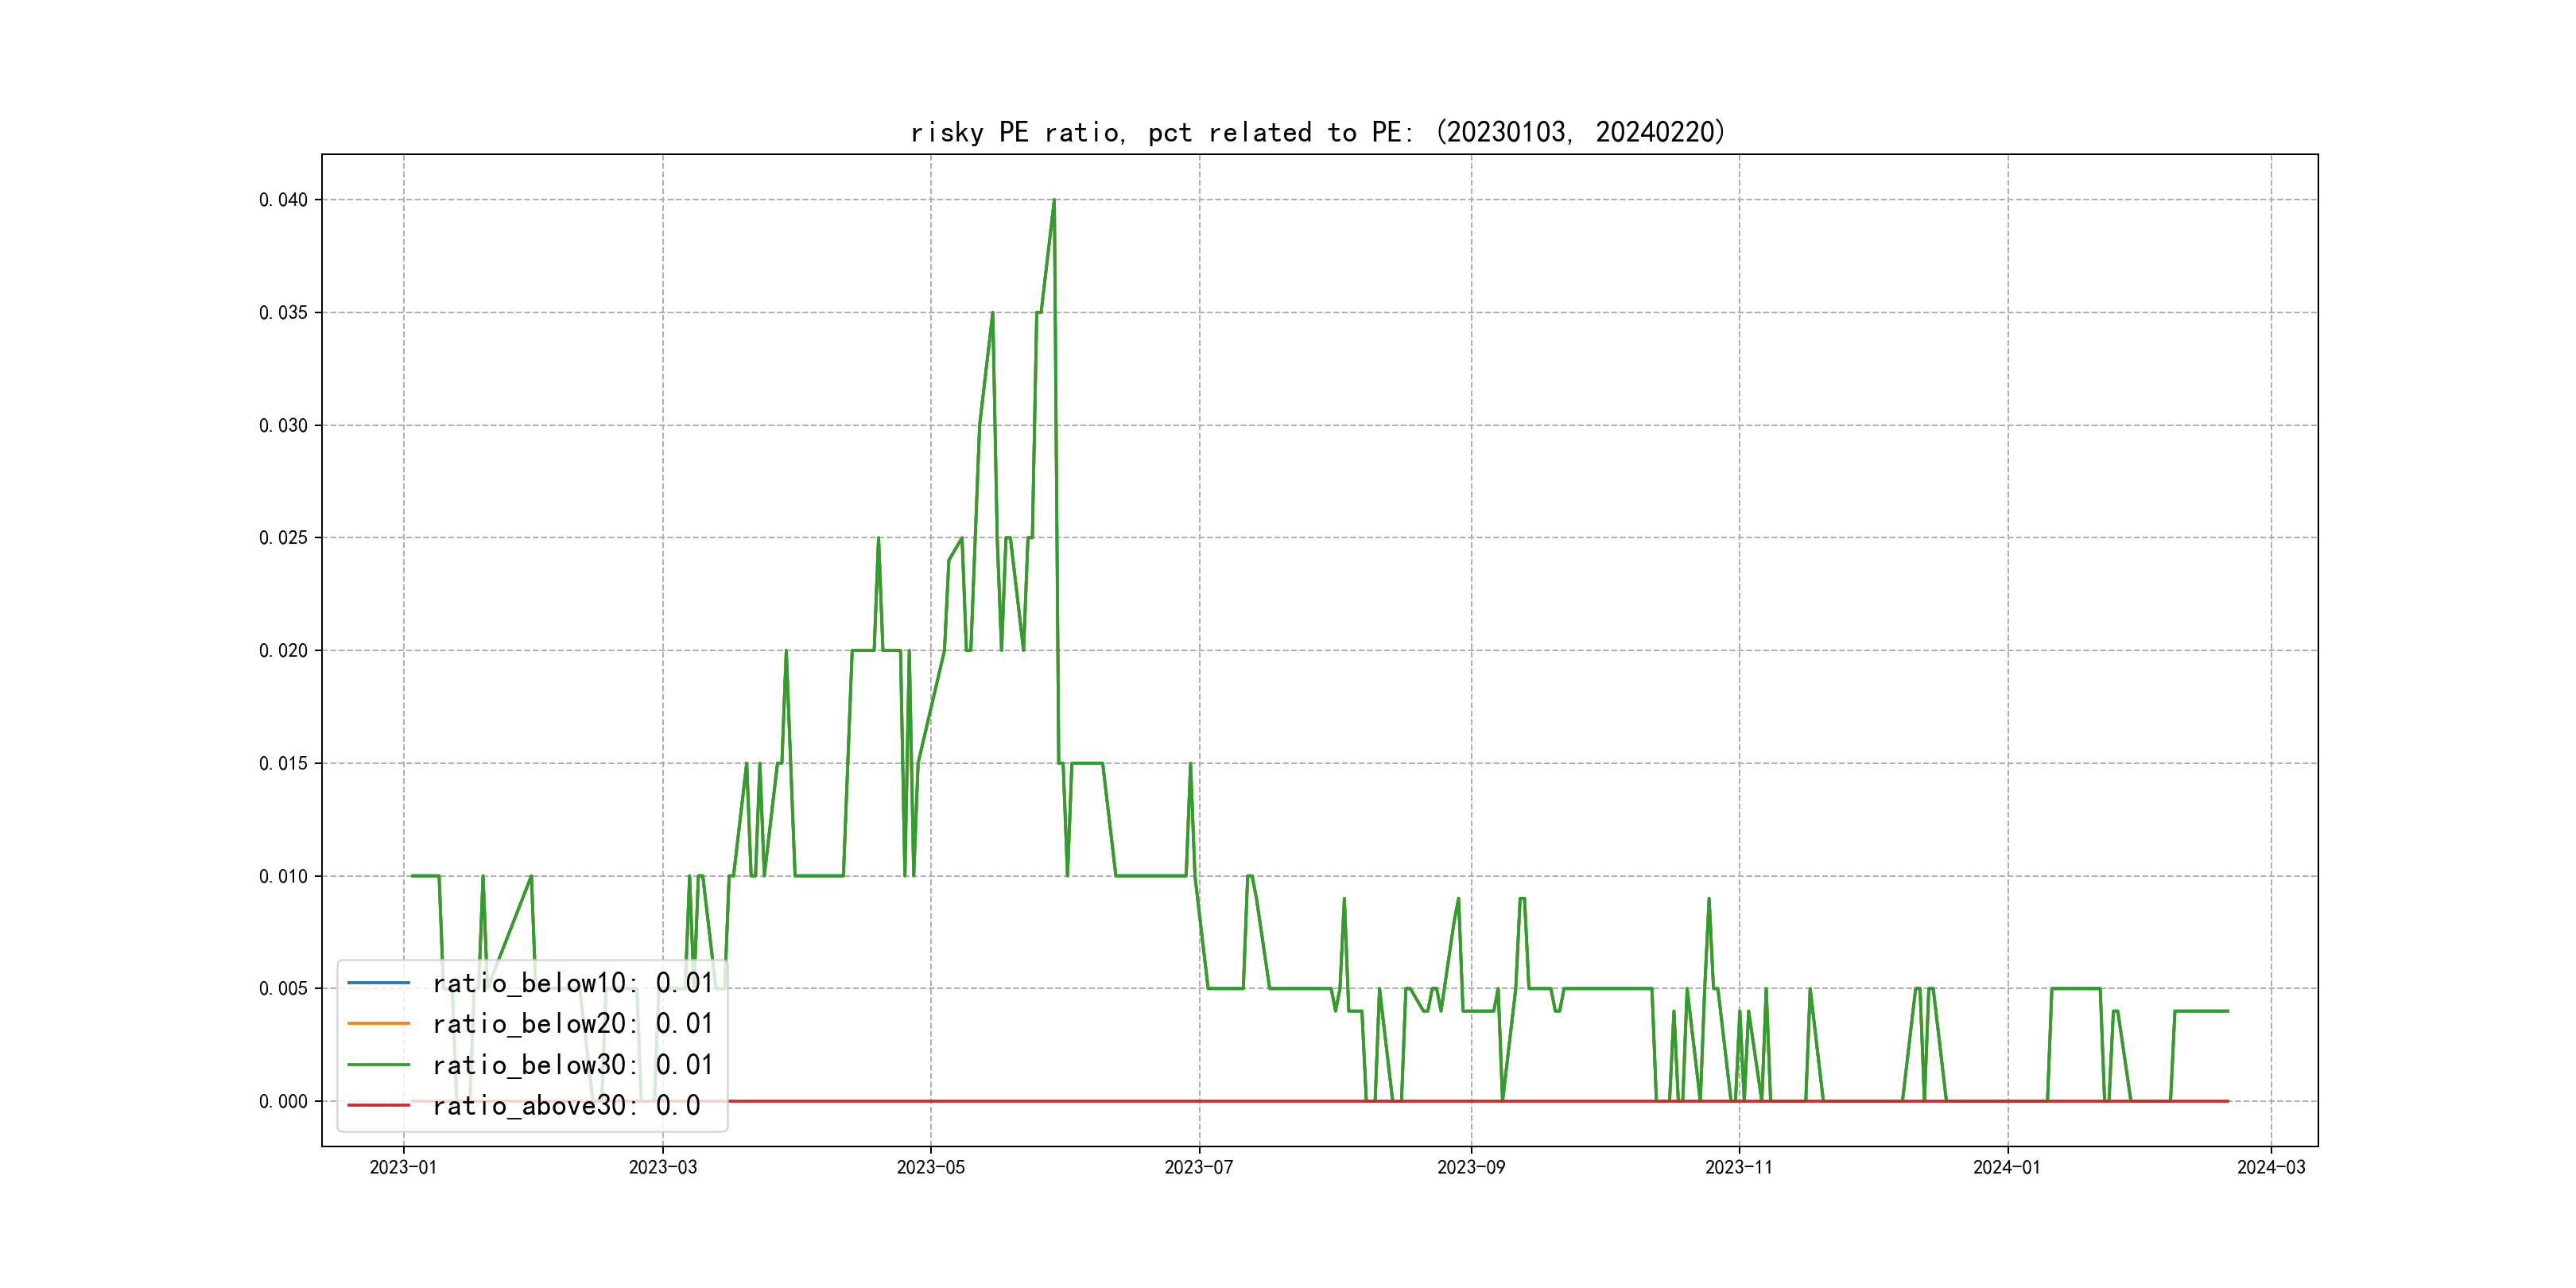
Task: Click the 0.025 y-axis tick label
Action: (283, 538)
